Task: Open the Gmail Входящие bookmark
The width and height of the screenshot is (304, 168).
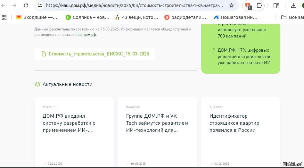Action: point(37,17)
